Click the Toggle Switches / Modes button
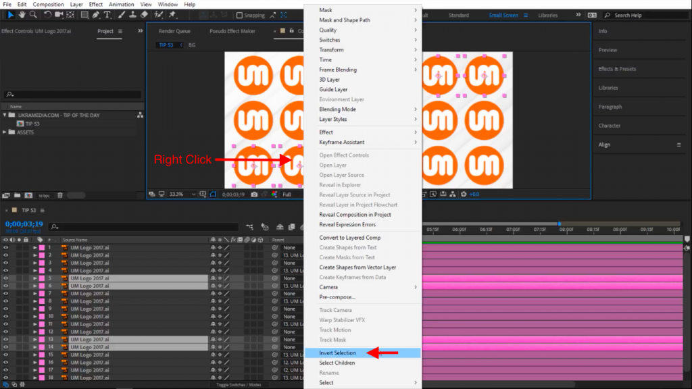The image size is (692, 389). pos(239,384)
